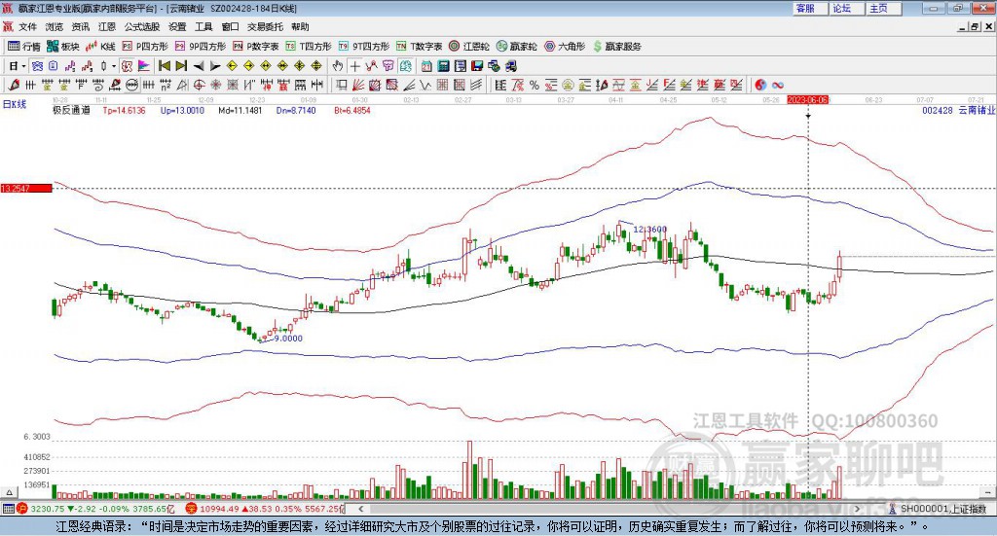Screen dimensions: 997x536
Task: Click the date marker 2023-06-06 on timeline
Action: click(x=807, y=100)
